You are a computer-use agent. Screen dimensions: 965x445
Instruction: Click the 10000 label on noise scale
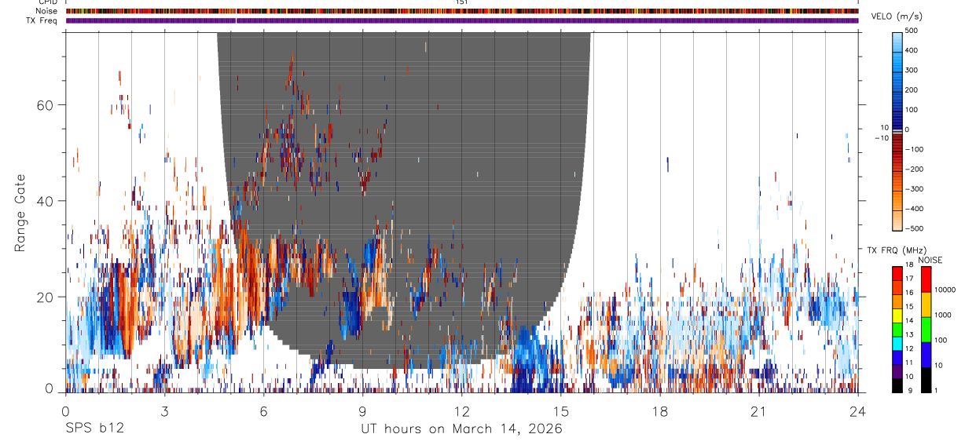[x=946, y=290]
